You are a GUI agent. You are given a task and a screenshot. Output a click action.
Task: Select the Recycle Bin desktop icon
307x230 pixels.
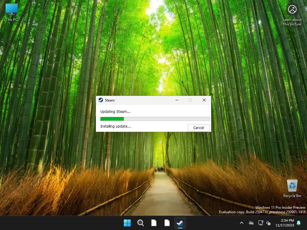point(292,189)
